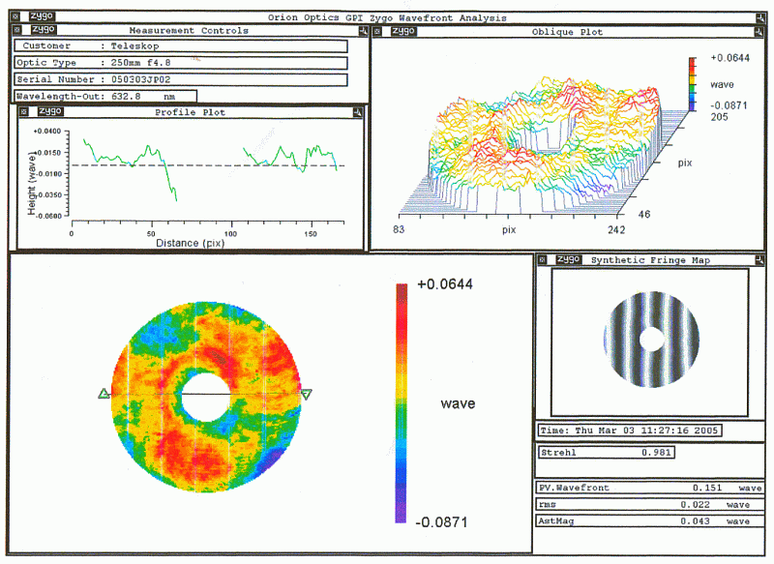Click the Optic Type field
This screenshot has height=564, width=774.
point(181,63)
